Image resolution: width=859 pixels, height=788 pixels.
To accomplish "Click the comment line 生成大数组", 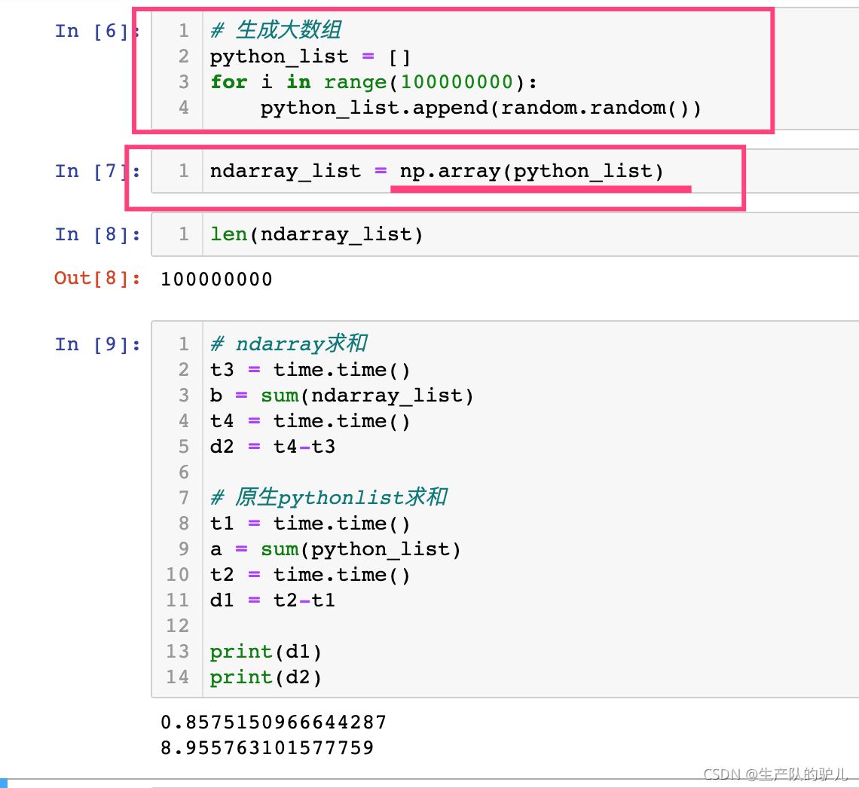I will (x=276, y=31).
